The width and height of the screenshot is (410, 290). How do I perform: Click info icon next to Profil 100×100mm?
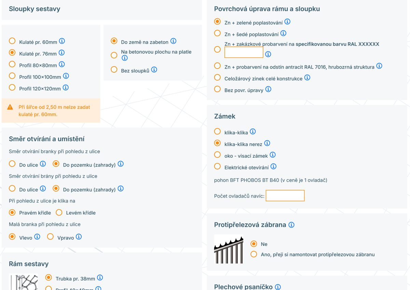[x=66, y=76]
